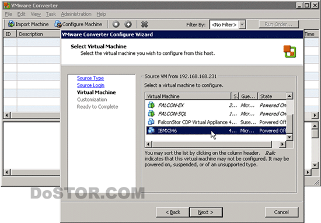
Task: Click the Configure Machine toolbar icon
Action: pyautogui.click(x=58, y=24)
